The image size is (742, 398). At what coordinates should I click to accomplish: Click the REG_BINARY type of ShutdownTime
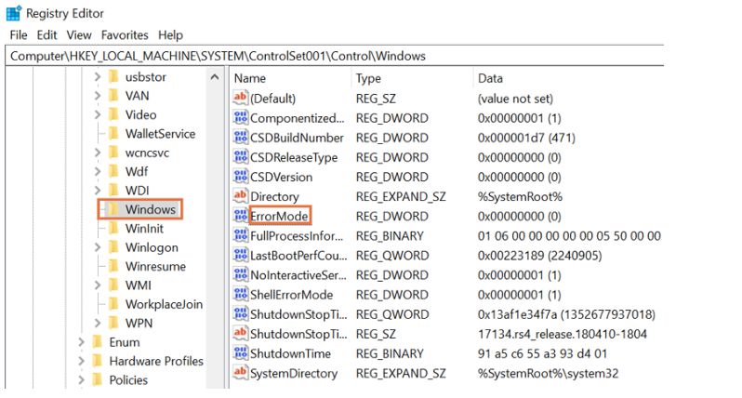[390, 353]
